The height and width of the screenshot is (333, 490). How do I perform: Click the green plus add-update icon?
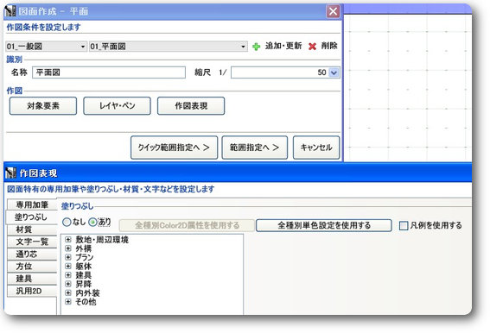coord(257,47)
